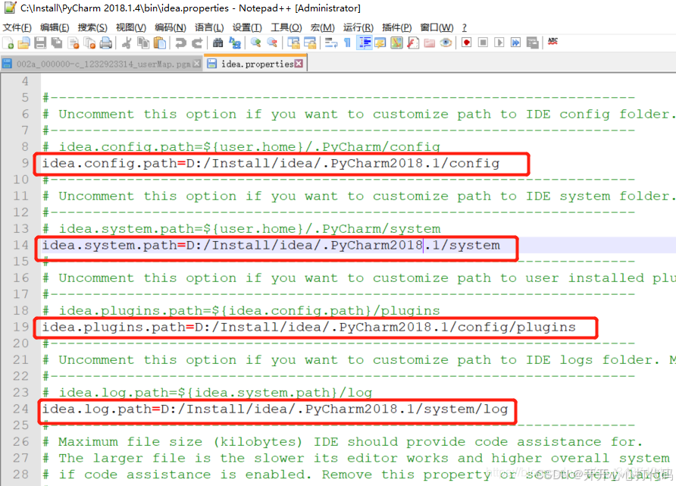Click the Close document toolbar icon
The height and width of the screenshot is (486, 676).
pos(74,42)
